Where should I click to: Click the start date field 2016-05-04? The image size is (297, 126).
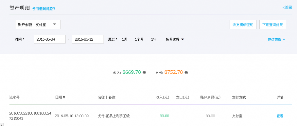point(49,39)
